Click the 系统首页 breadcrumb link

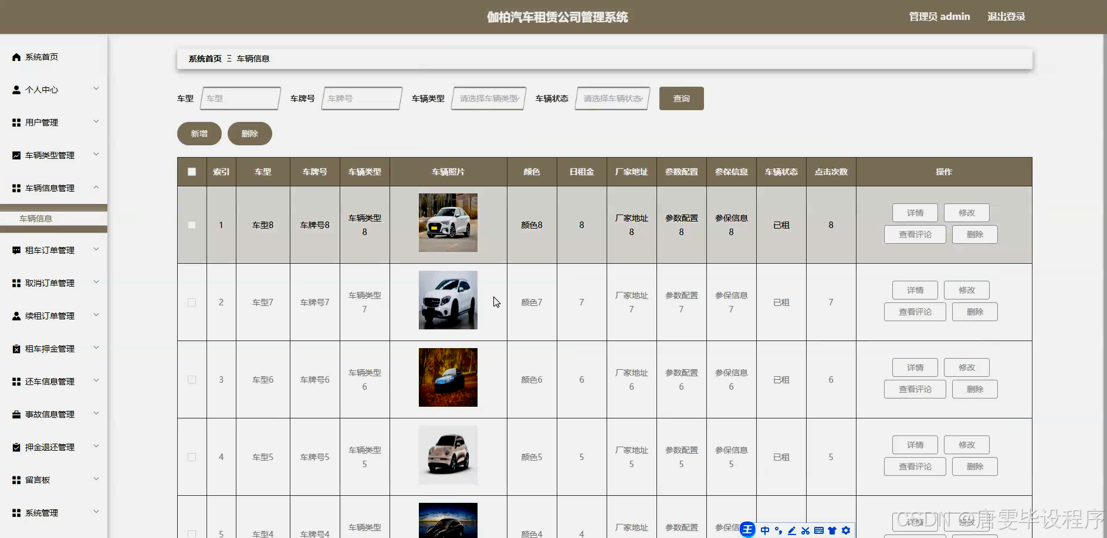coord(205,59)
